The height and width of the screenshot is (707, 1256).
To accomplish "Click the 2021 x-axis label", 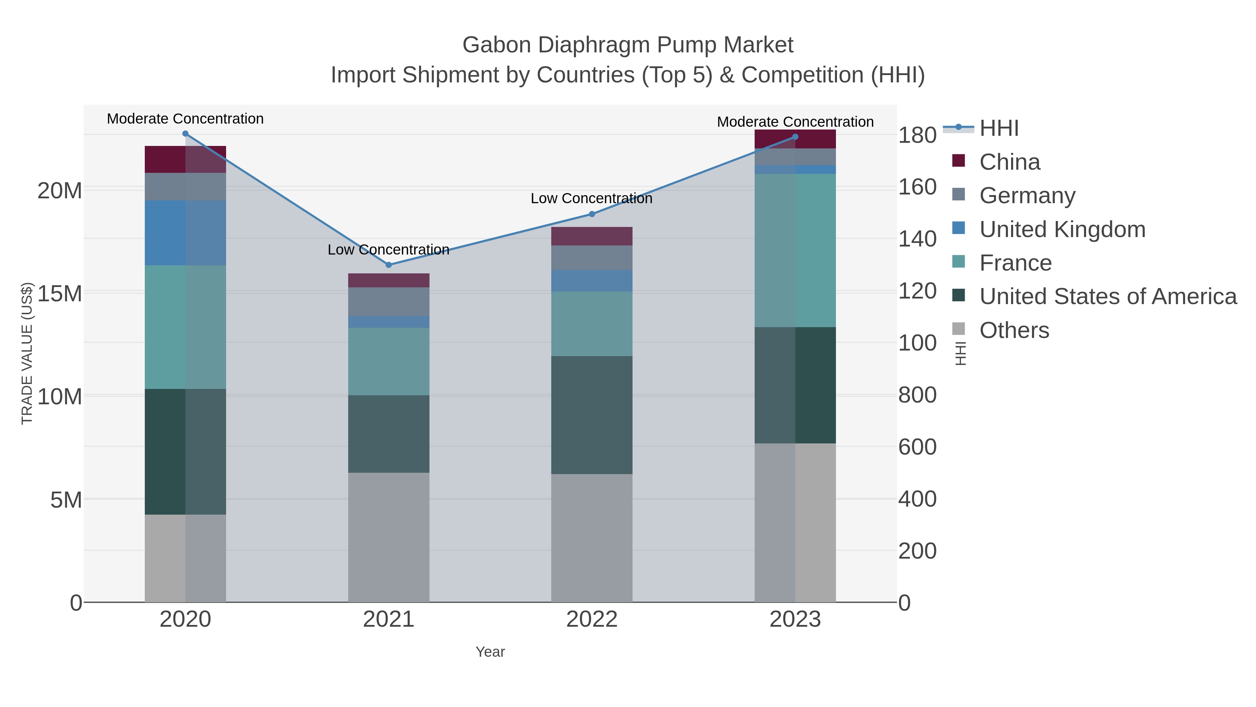I will 389,620.
